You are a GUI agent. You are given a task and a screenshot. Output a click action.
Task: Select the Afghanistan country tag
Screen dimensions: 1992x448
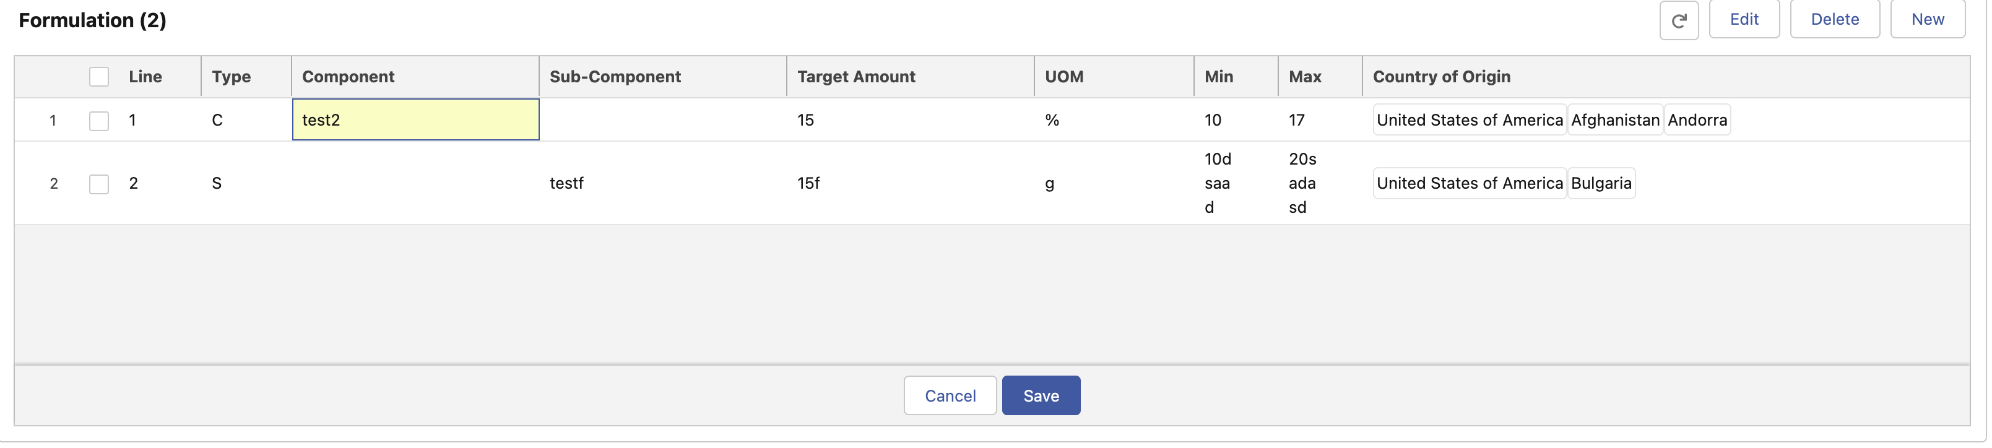tap(1614, 119)
